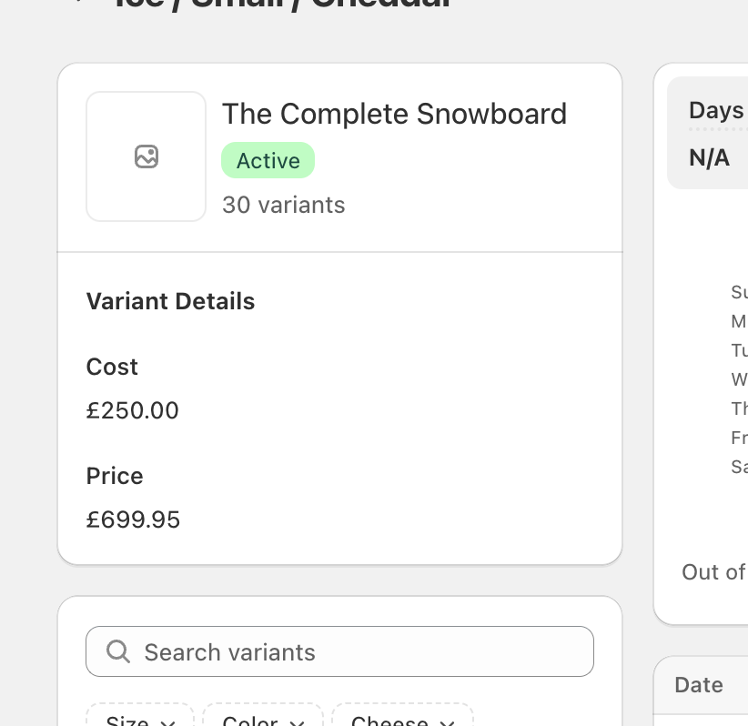This screenshot has width=748, height=726.
Task: Click the Price label
Action: pos(115,476)
